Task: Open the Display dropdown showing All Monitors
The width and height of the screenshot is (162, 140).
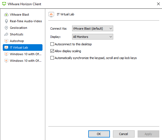Action: (x=93, y=37)
